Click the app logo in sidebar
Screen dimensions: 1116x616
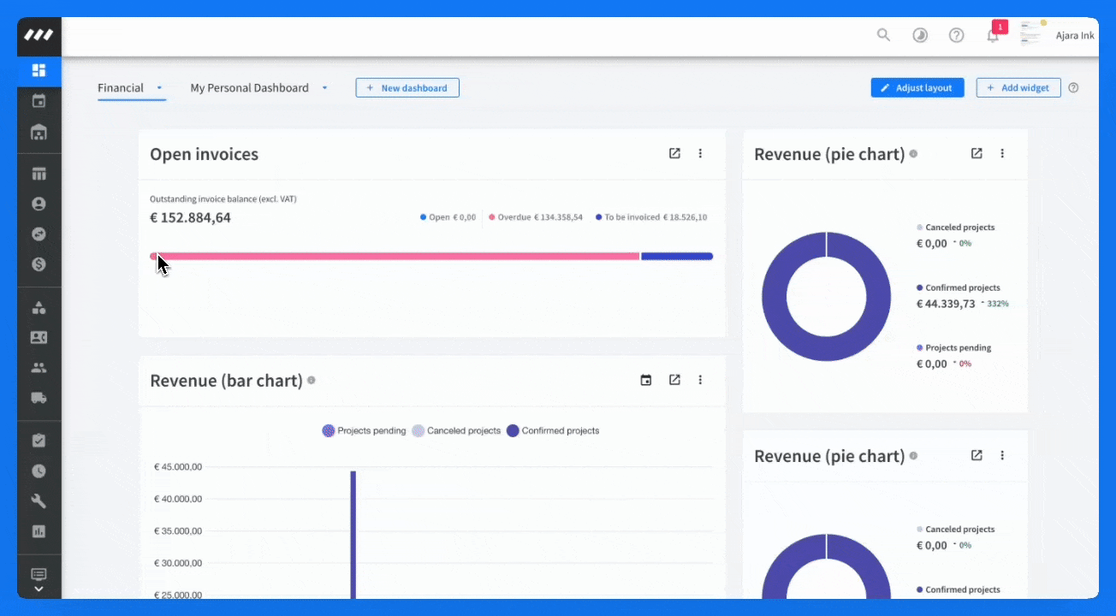(39, 35)
